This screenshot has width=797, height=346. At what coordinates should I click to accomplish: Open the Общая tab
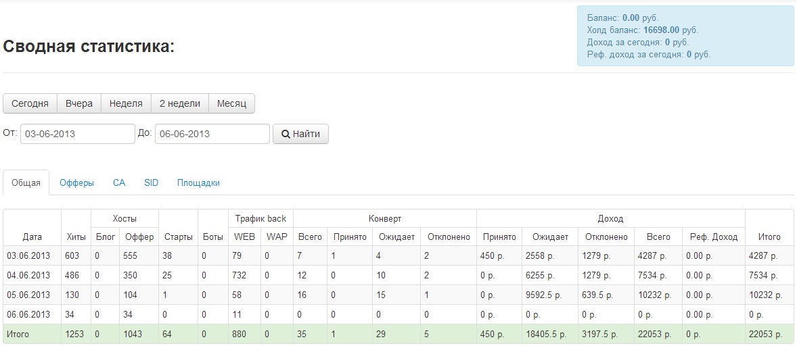[26, 183]
